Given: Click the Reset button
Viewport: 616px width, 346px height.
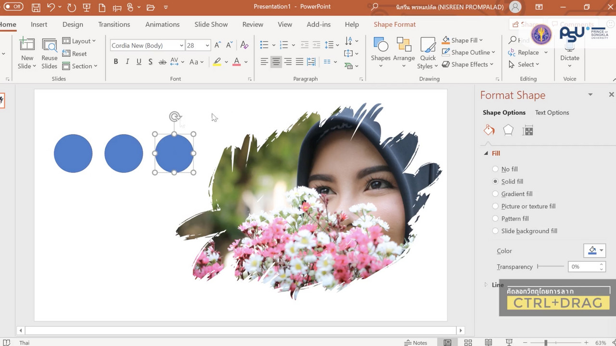Looking at the screenshot, I should tap(75, 54).
